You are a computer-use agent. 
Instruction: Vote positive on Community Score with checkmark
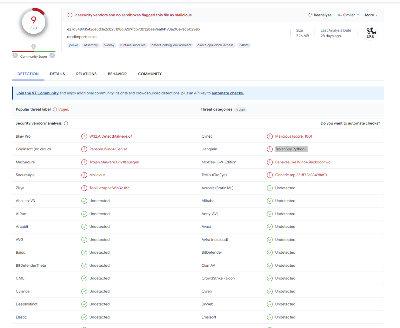point(52,55)
